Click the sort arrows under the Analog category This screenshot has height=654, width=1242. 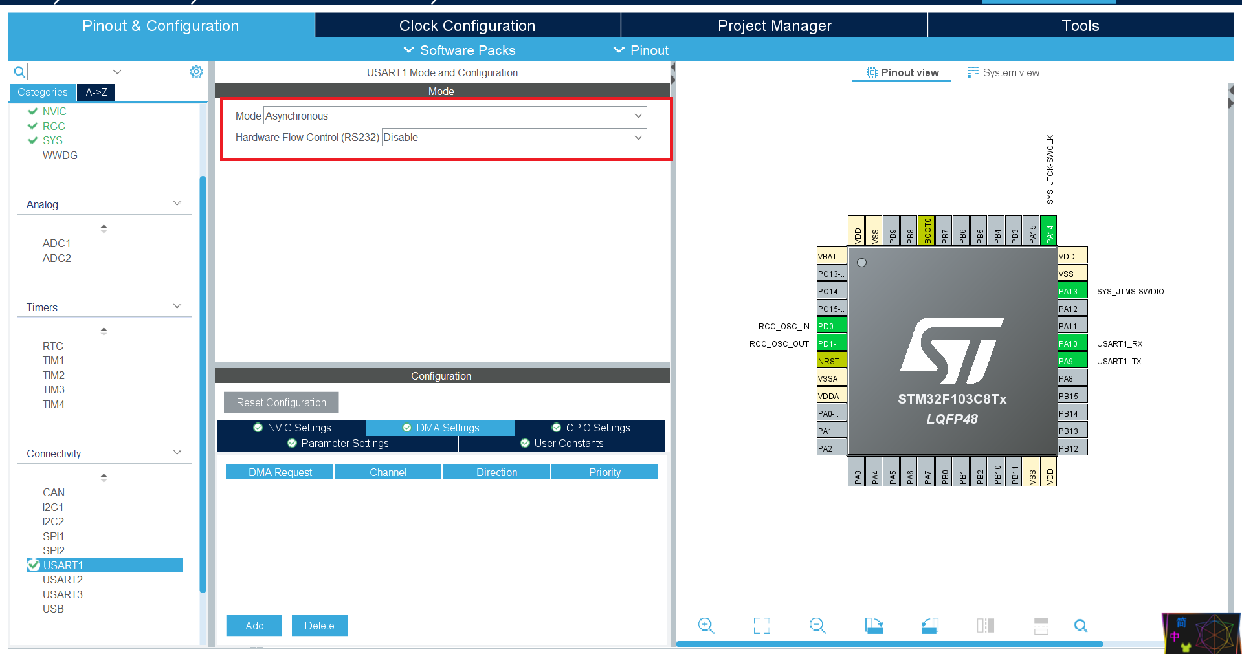point(104,228)
